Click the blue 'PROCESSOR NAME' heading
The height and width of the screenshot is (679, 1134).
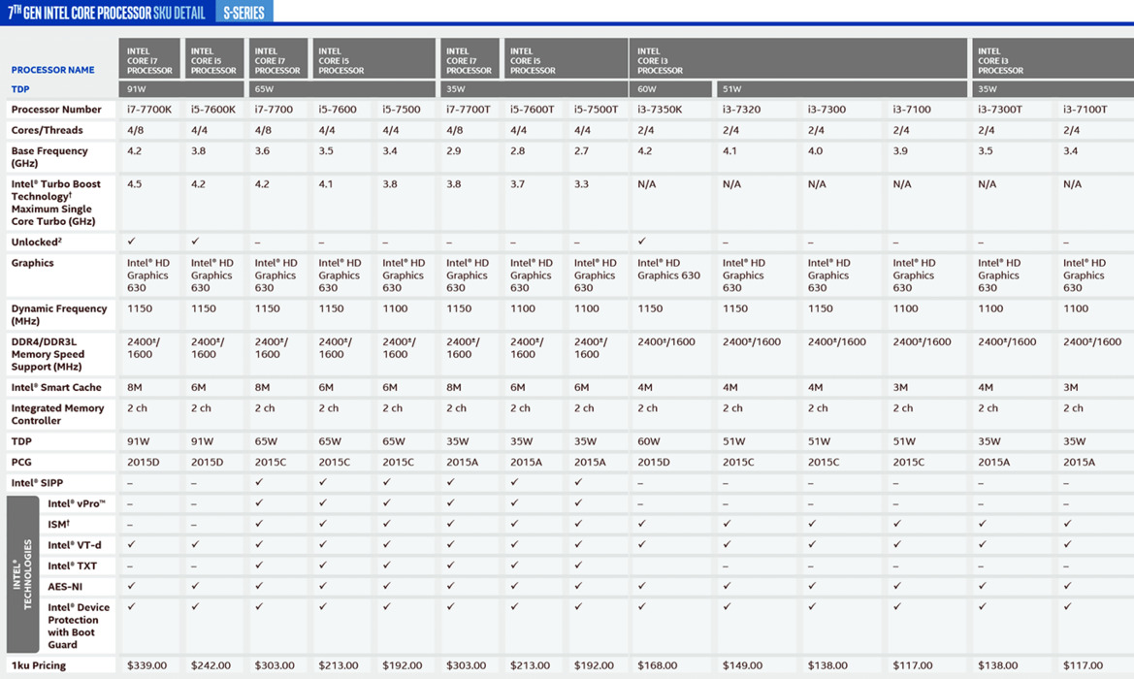coord(52,70)
